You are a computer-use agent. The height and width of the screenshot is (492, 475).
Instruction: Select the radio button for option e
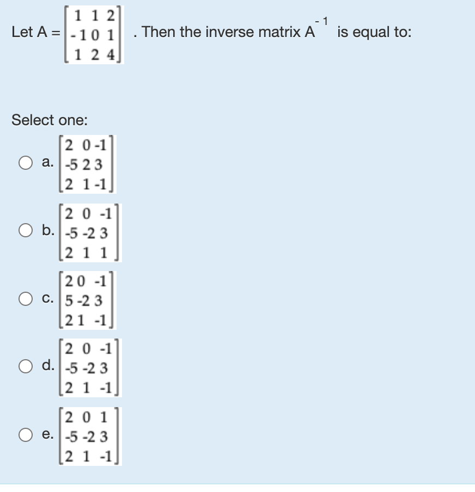[x=25, y=435]
